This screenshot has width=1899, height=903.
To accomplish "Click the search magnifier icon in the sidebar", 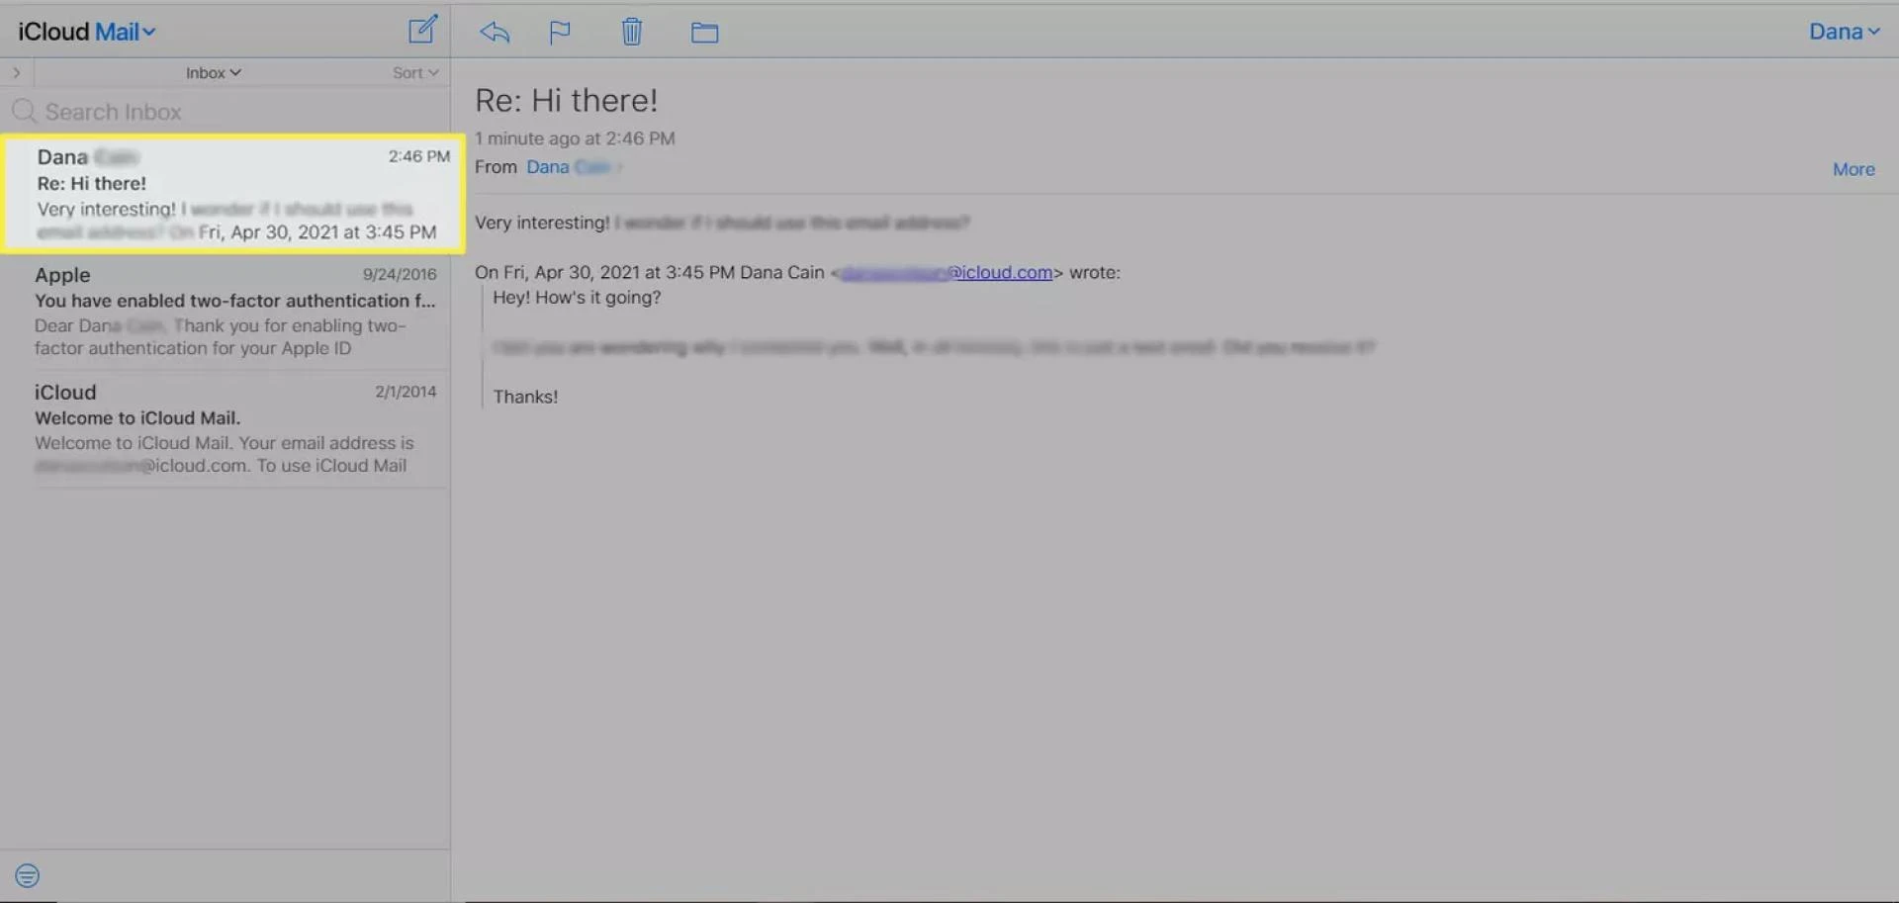I will pyautogui.click(x=25, y=111).
